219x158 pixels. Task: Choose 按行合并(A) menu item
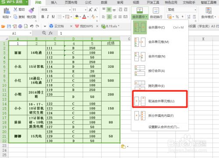click(x=160, y=71)
